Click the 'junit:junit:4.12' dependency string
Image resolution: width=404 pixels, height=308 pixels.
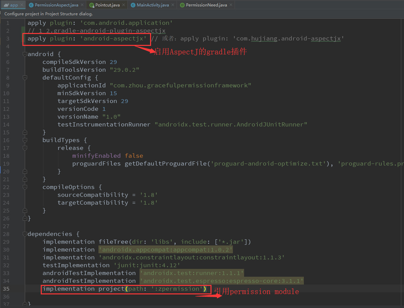147,265
